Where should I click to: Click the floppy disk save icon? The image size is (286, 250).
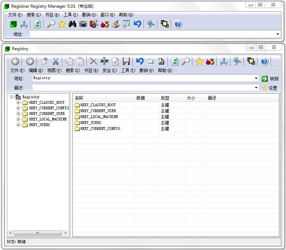126,61
